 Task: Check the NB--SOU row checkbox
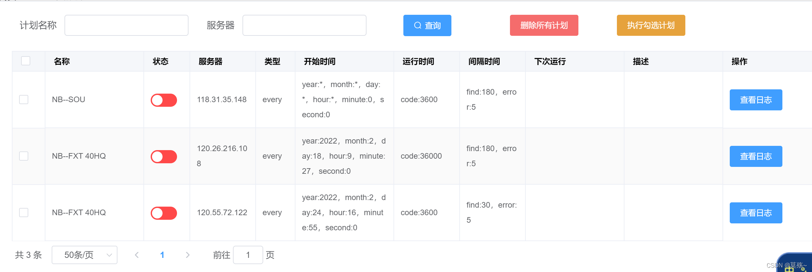point(24,100)
